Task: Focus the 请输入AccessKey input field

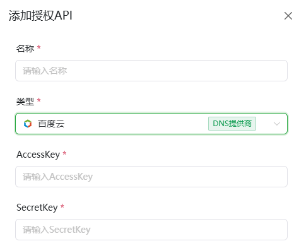Action: click(x=151, y=177)
